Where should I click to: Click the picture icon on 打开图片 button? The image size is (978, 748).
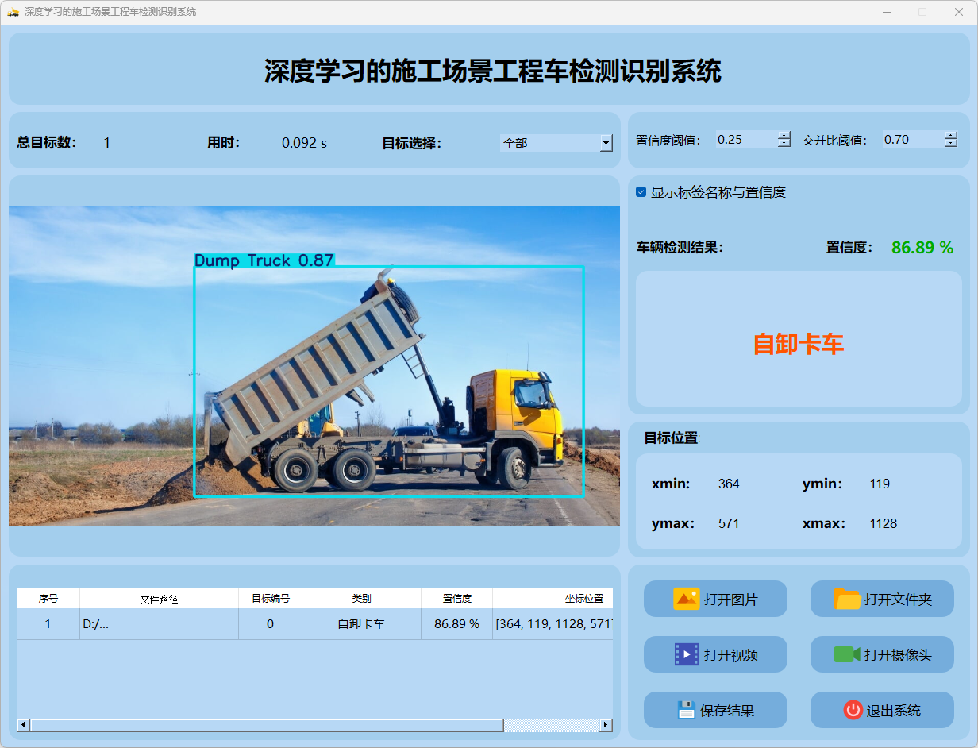click(686, 599)
